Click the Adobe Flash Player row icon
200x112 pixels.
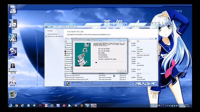tap(65, 51)
